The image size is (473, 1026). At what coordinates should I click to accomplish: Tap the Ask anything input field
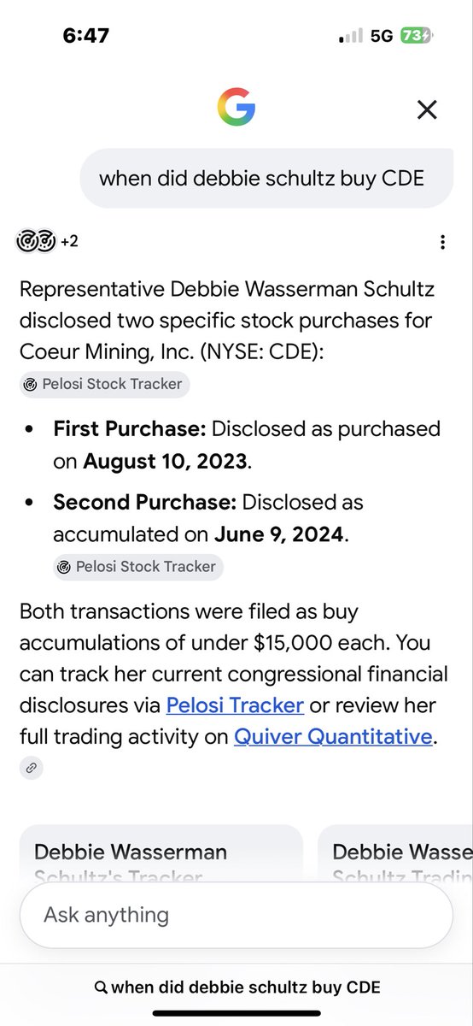coord(236,915)
